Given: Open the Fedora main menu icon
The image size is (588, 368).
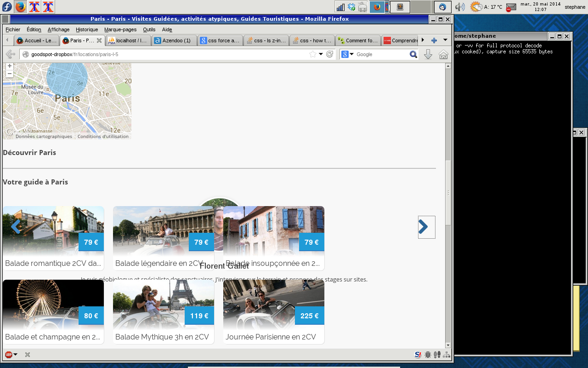Looking at the screenshot, I should pos(7,7).
